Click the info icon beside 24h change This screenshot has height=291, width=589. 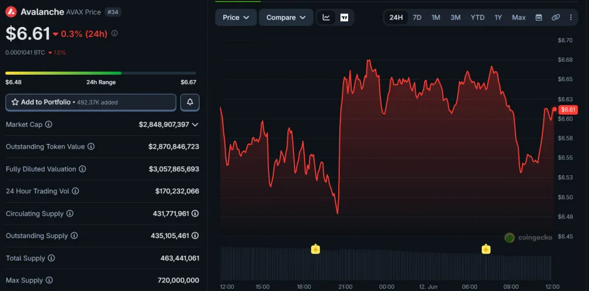tap(115, 34)
